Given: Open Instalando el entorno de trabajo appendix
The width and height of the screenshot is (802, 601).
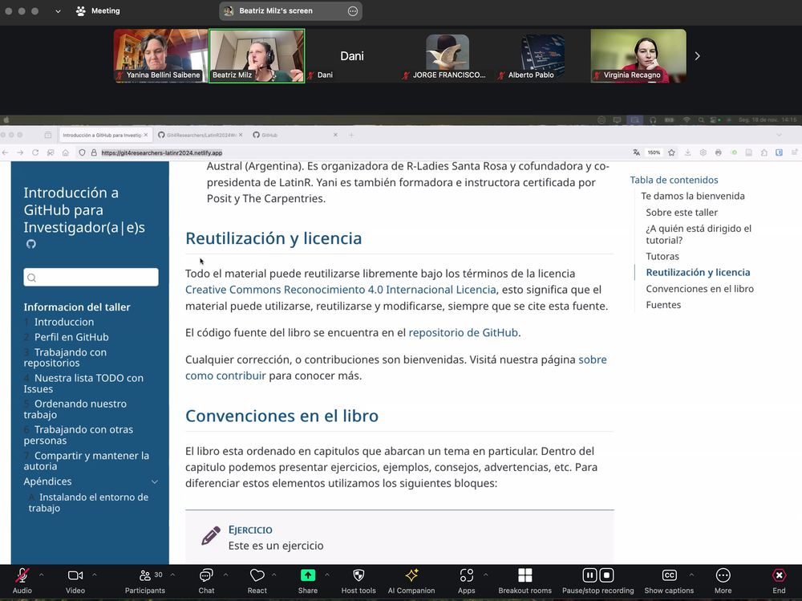Looking at the screenshot, I should click(x=88, y=502).
